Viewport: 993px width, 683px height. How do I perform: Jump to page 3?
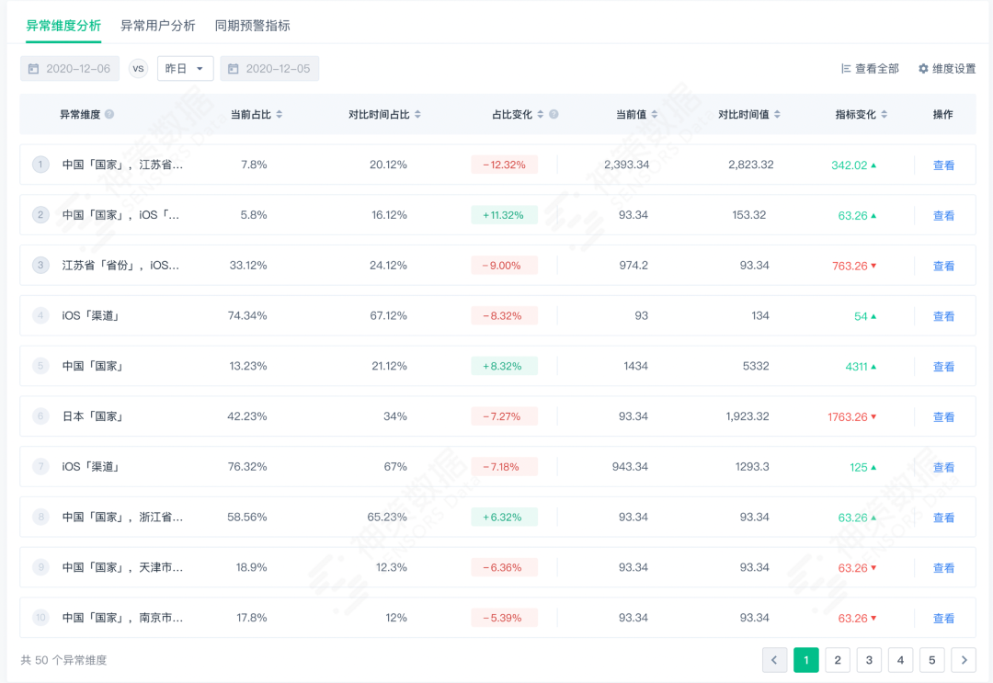(869, 660)
